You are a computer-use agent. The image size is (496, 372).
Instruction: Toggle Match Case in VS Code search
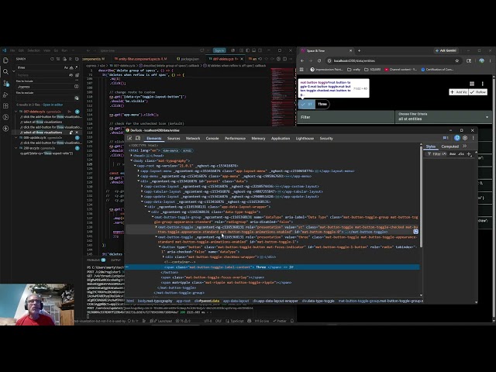coord(66,67)
